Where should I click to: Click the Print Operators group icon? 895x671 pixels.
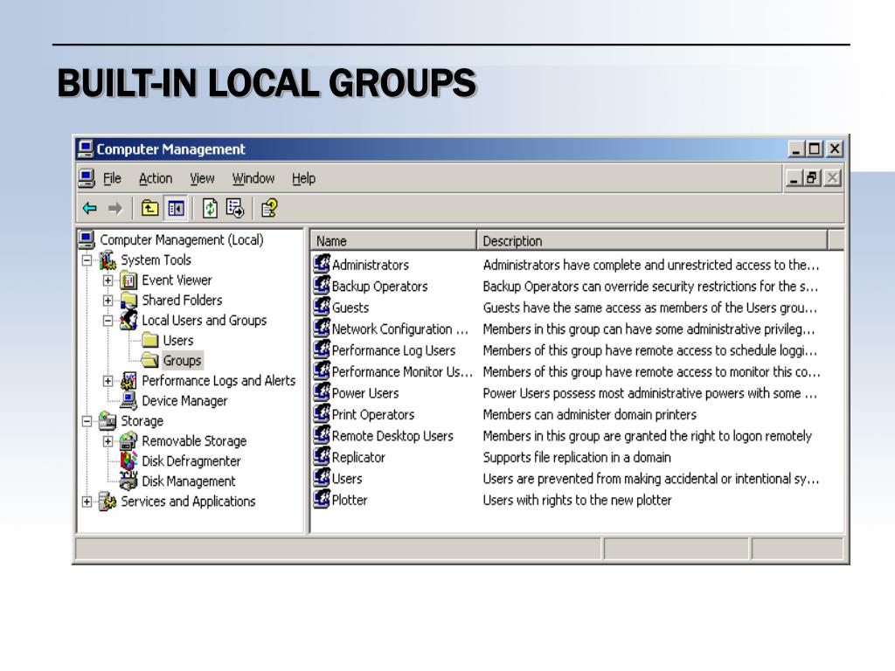coord(322,413)
